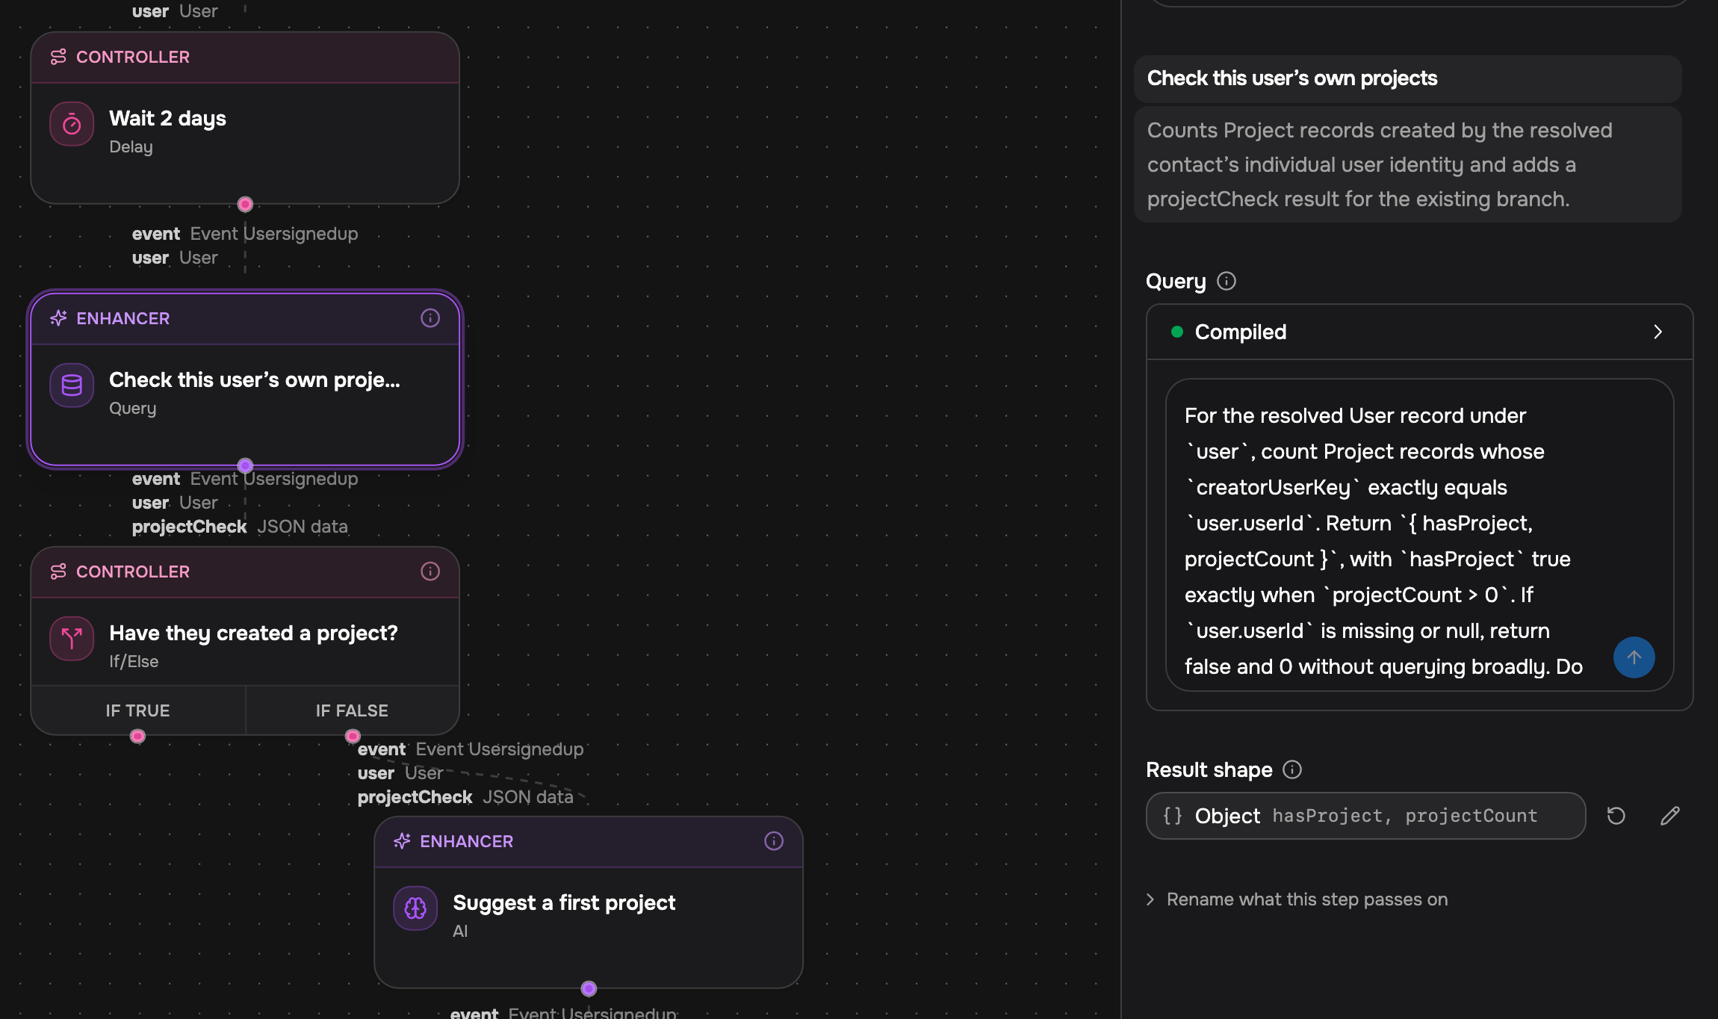
Task: Select the IF TRUE branch
Action: (138, 710)
